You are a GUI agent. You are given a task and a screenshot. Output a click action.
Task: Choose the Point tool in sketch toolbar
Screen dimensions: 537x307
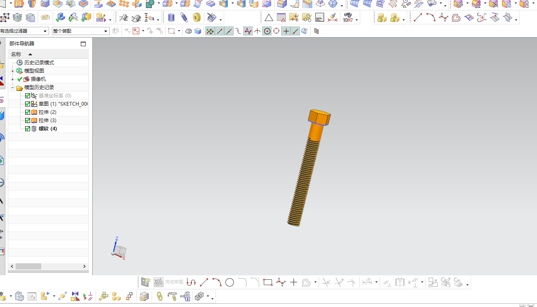pyautogui.click(x=293, y=282)
